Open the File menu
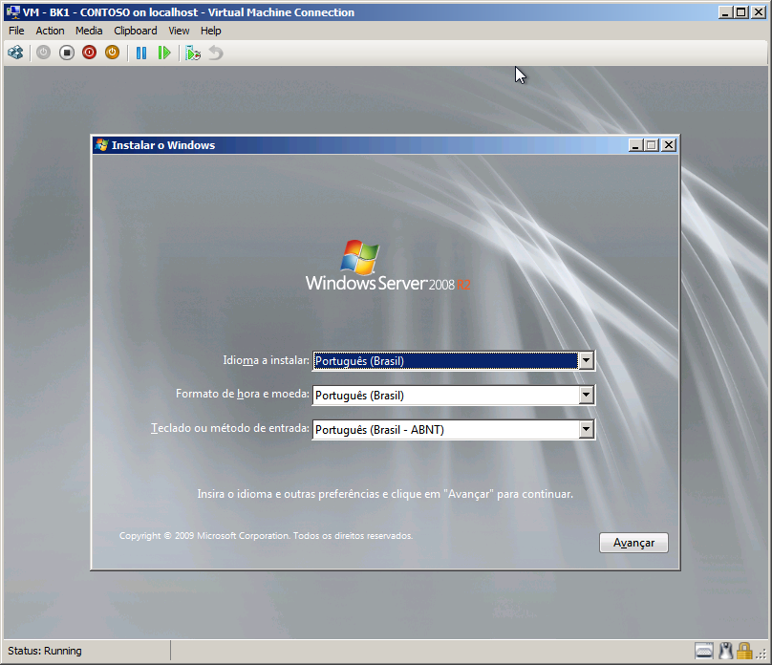This screenshot has height=665, width=772. click(16, 31)
